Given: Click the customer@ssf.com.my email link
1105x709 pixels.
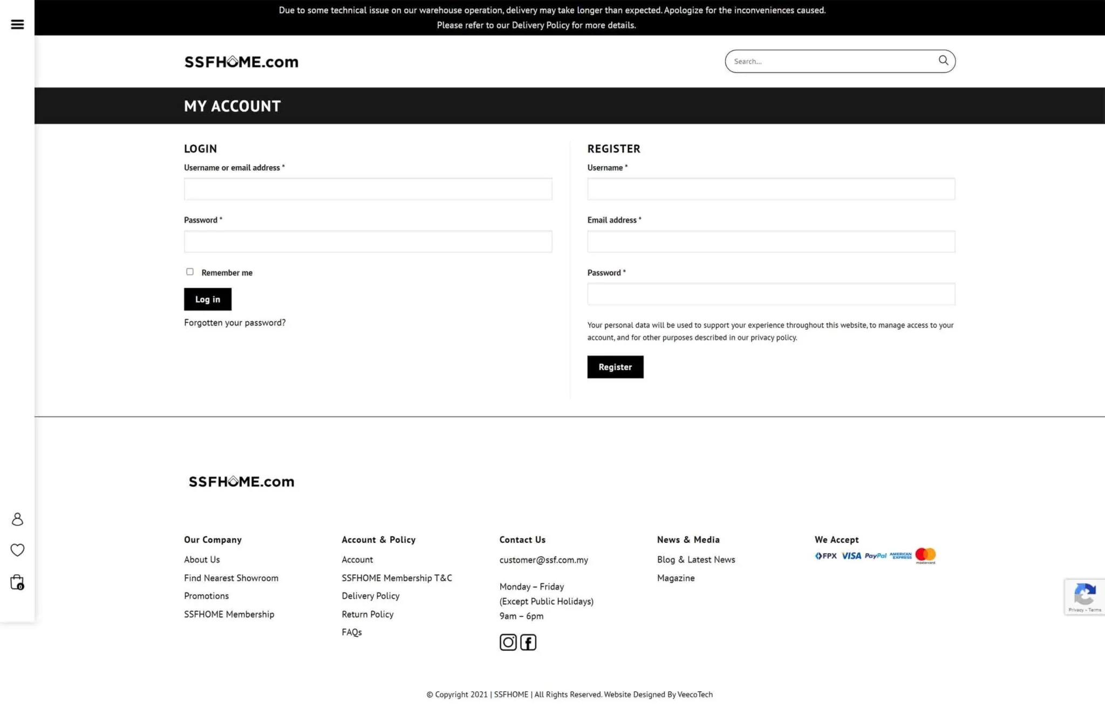Looking at the screenshot, I should pyautogui.click(x=543, y=560).
